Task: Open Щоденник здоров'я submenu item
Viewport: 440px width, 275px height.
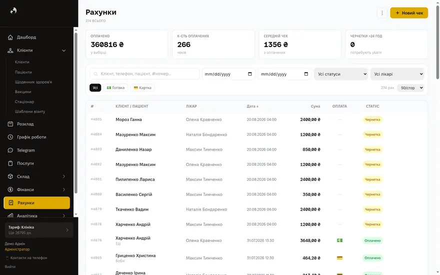Action: [33, 82]
